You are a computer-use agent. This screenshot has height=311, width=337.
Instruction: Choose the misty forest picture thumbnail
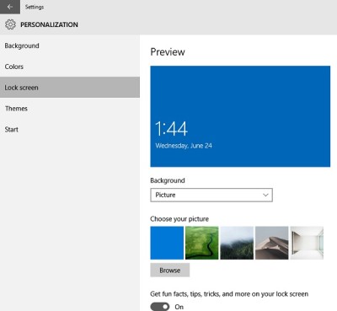click(237, 243)
